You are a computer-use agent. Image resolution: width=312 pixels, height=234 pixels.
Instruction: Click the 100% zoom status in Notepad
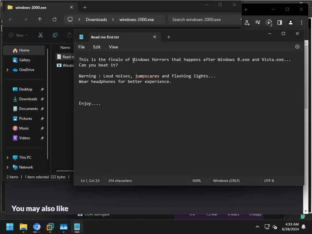point(197,181)
